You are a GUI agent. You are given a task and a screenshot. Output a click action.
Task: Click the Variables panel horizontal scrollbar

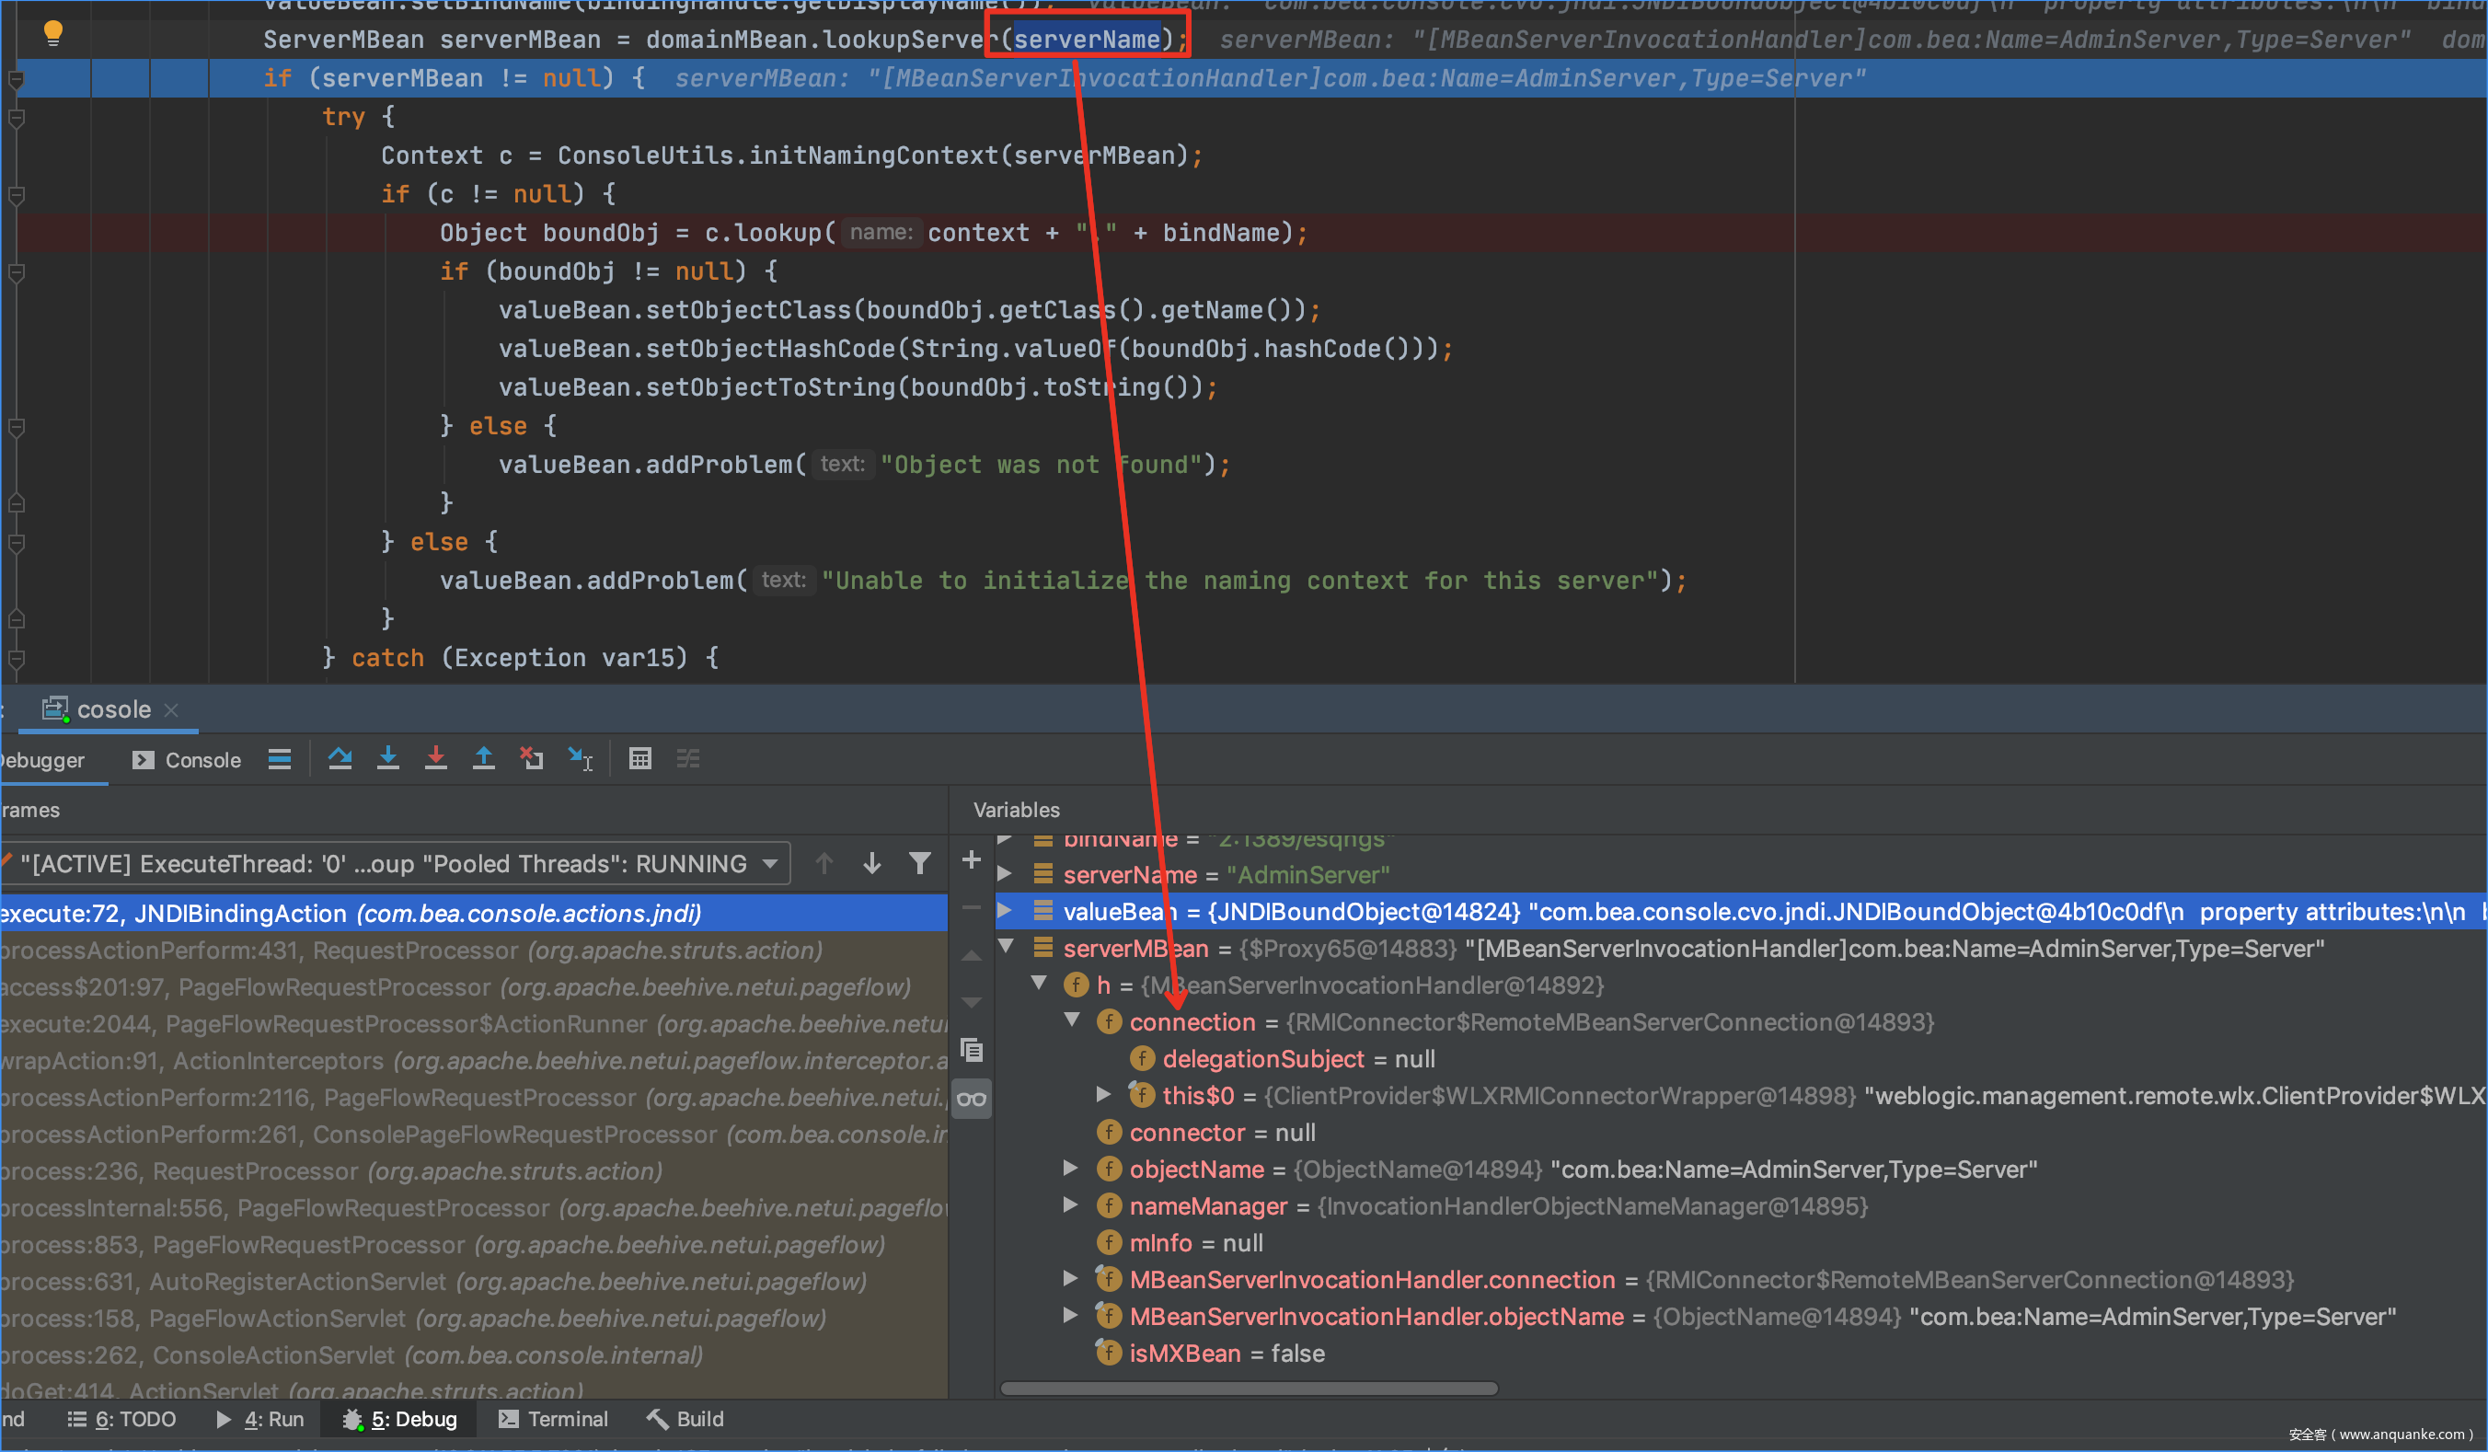point(1249,1388)
